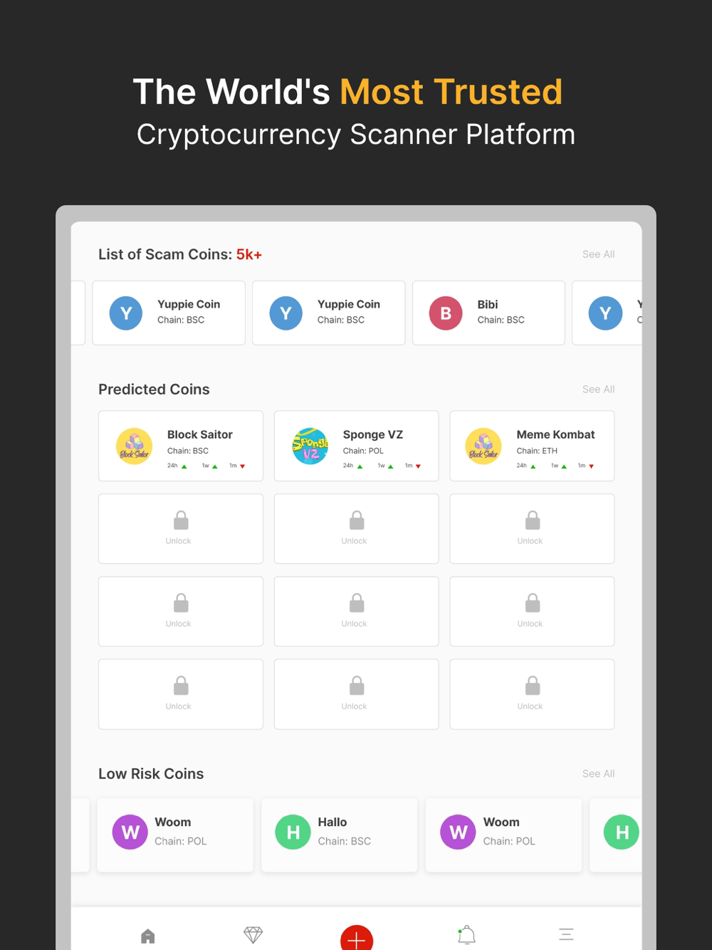Select the Block Saitor coin logo

(x=135, y=446)
